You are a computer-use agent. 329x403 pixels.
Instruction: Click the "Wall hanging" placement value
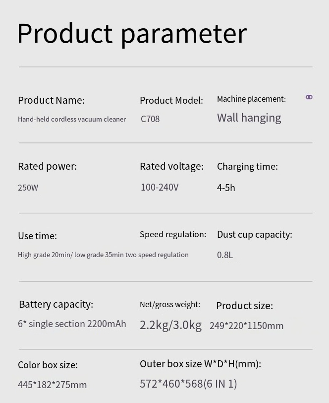249,118
